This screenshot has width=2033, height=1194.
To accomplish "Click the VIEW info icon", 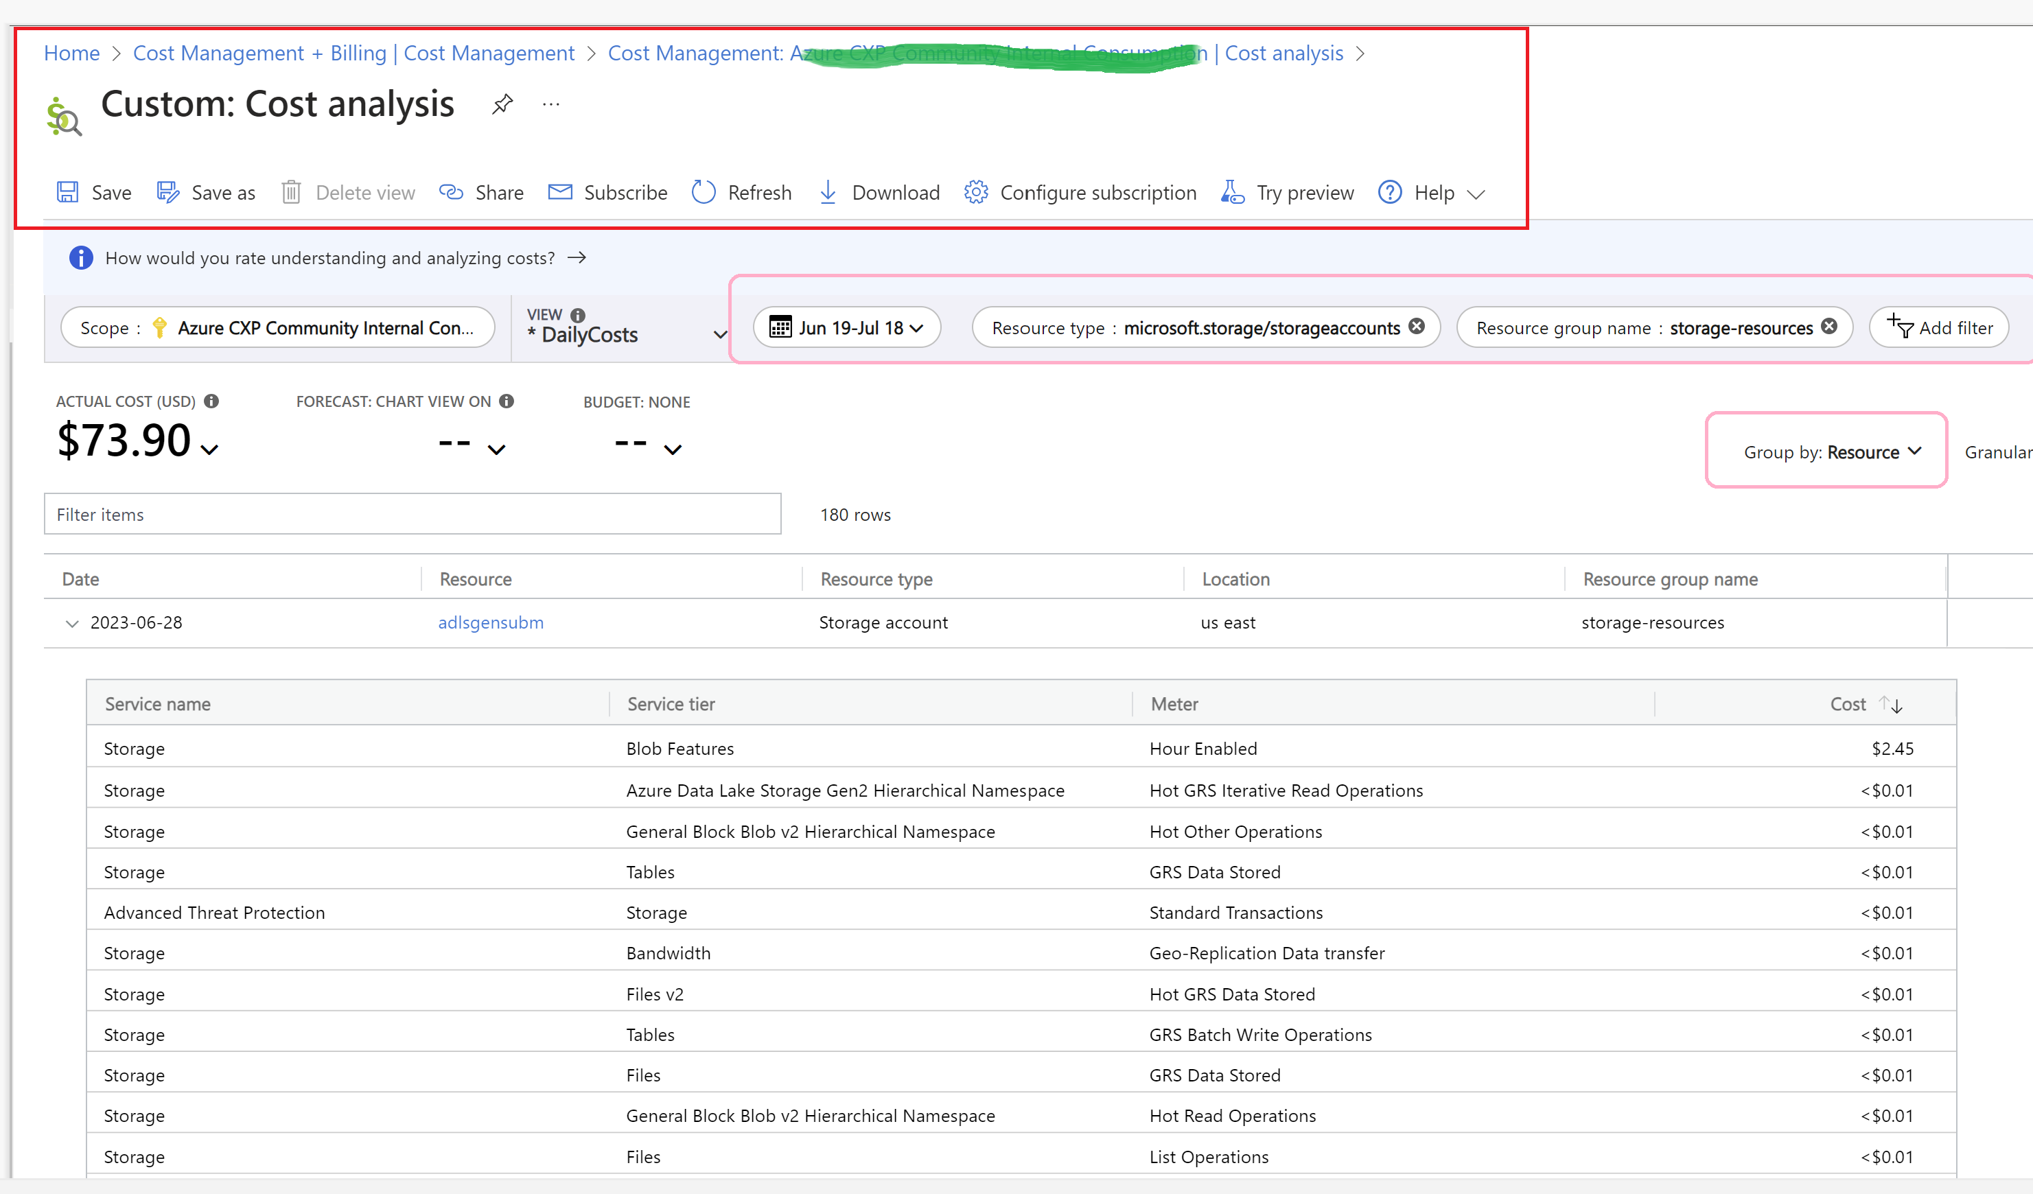I will (x=578, y=315).
